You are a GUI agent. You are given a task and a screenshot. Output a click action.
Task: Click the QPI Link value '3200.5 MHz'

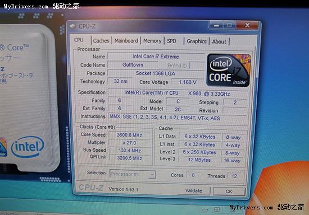(x=129, y=158)
